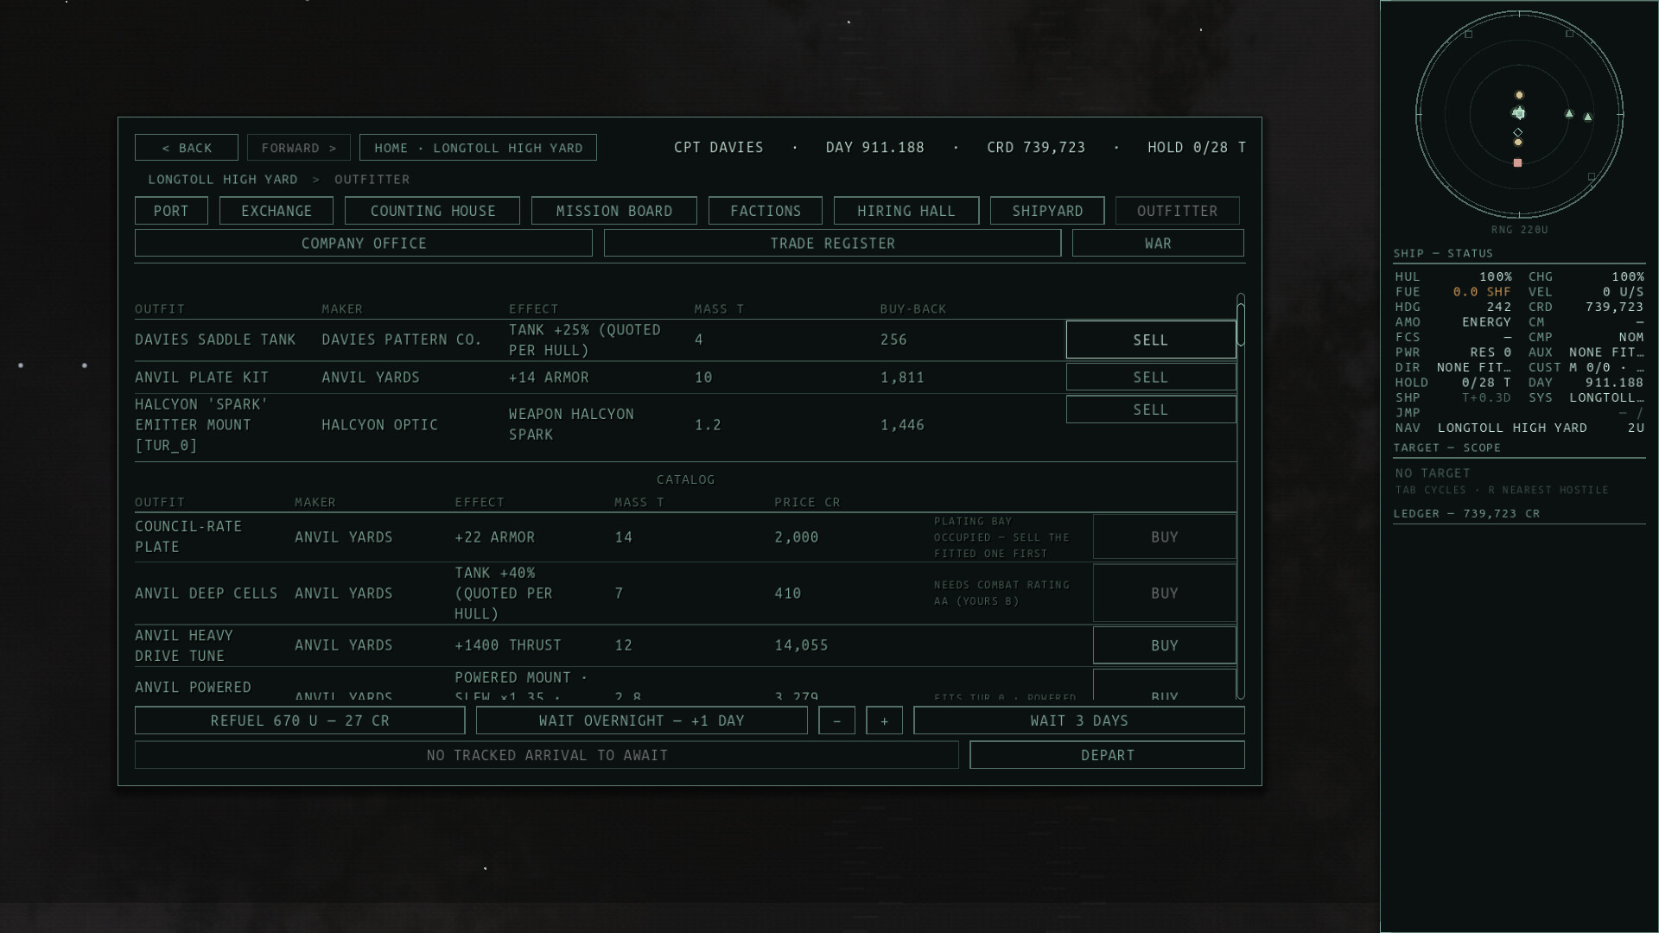Increase wait days with the plus button
This screenshot has width=1659, height=933.
[884, 720]
